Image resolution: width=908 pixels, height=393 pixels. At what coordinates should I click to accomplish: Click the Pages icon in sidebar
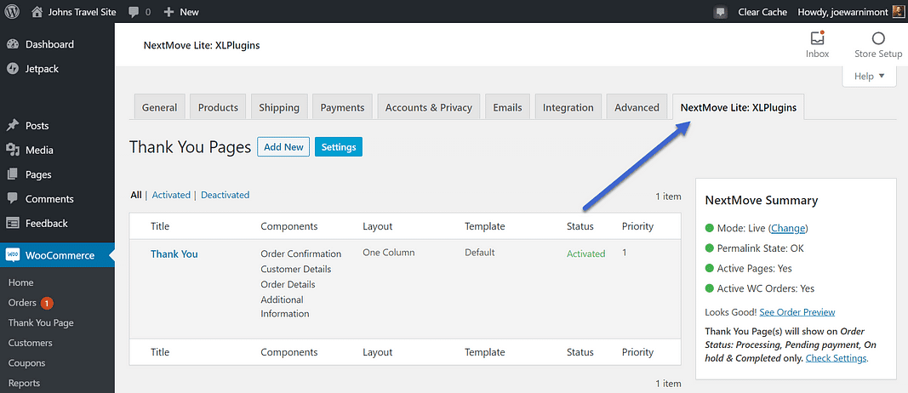click(x=13, y=174)
